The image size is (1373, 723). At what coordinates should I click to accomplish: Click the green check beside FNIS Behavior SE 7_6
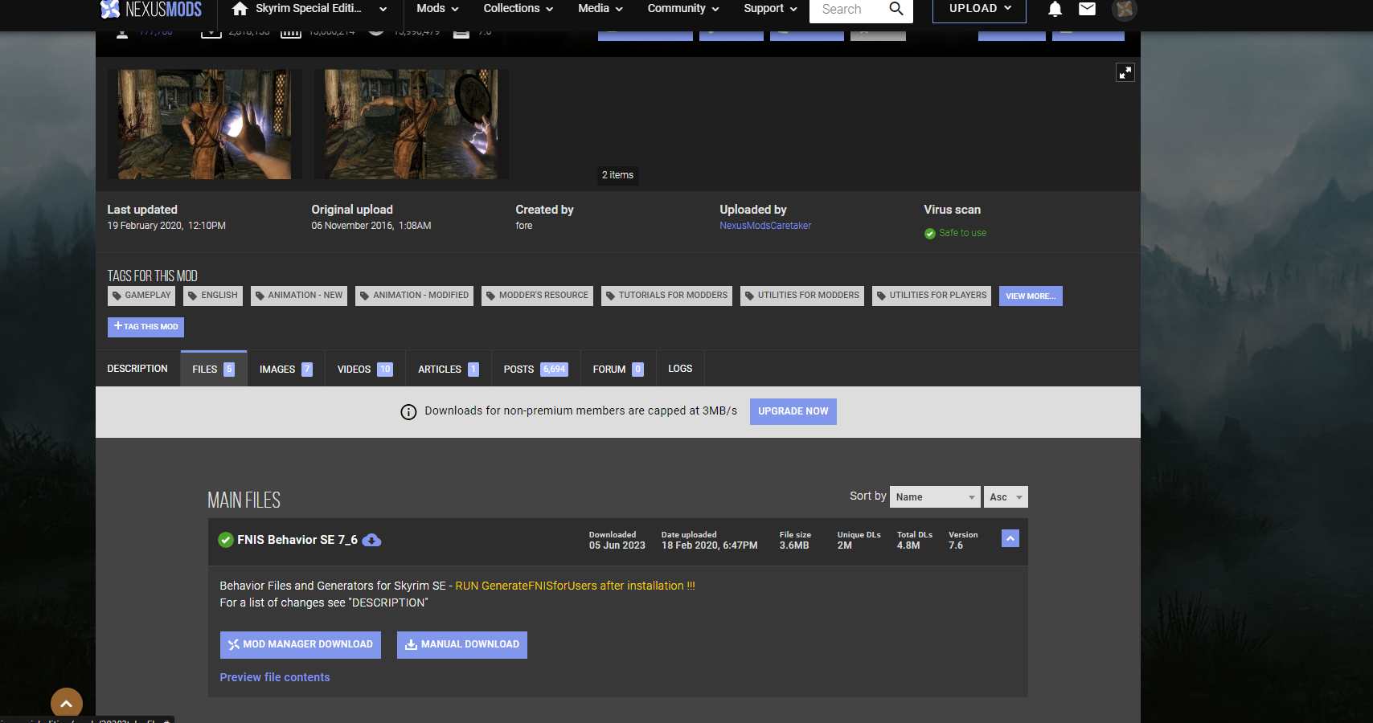[x=226, y=540]
